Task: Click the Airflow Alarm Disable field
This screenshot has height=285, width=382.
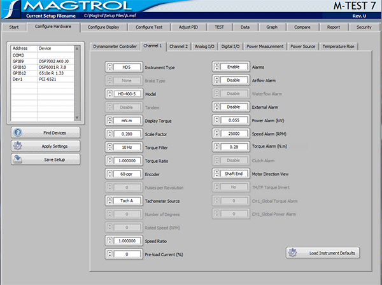Action: tap(234, 80)
